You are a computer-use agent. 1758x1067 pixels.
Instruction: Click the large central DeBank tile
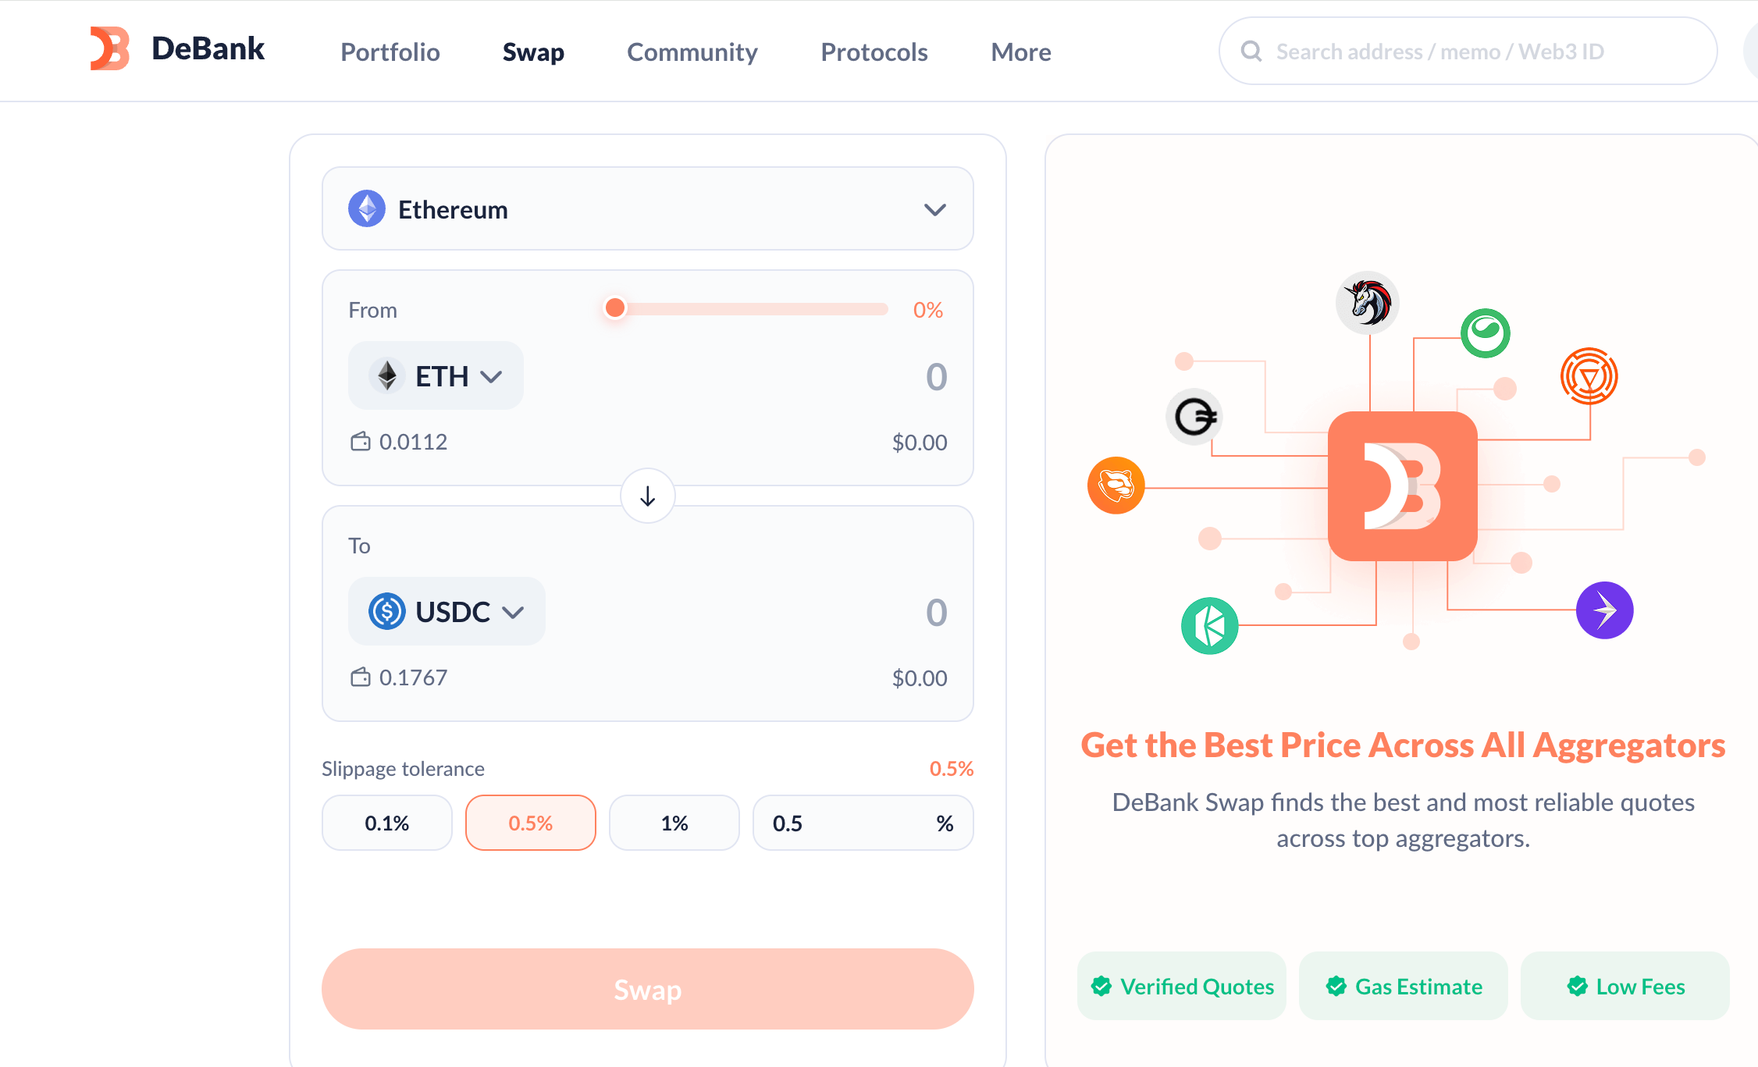1402,485
